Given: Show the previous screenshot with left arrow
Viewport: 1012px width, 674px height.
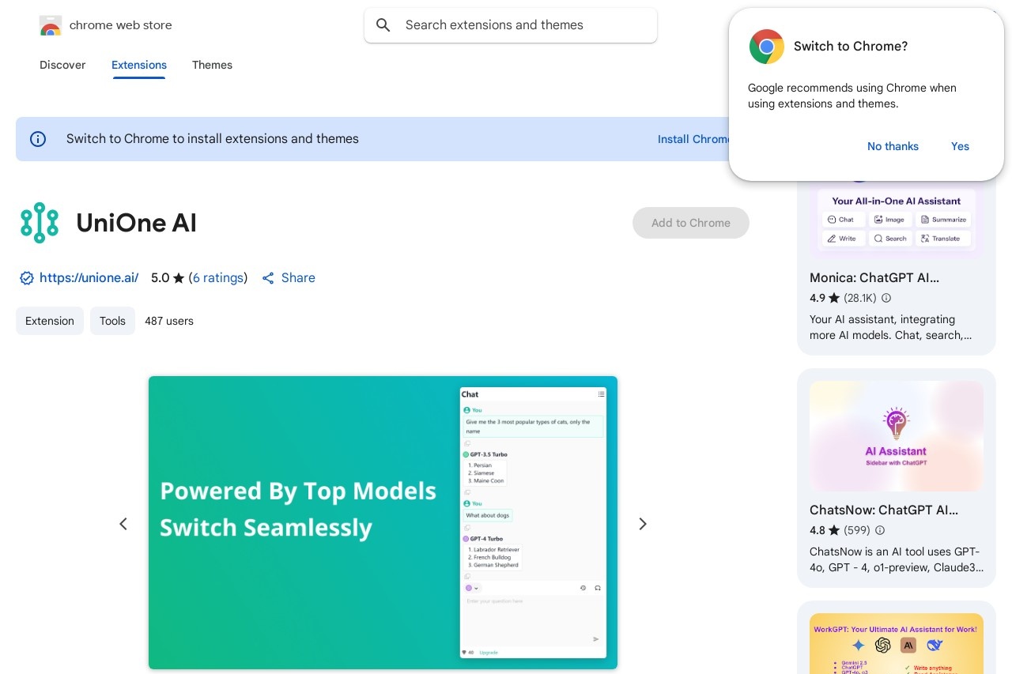Looking at the screenshot, I should point(123,524).
